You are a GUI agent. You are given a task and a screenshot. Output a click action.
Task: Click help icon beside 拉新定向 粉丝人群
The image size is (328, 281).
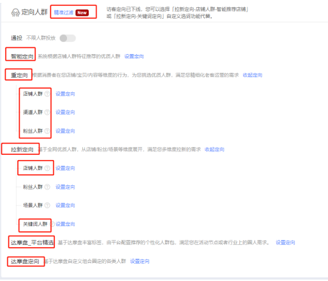click(x=48, y=187)
